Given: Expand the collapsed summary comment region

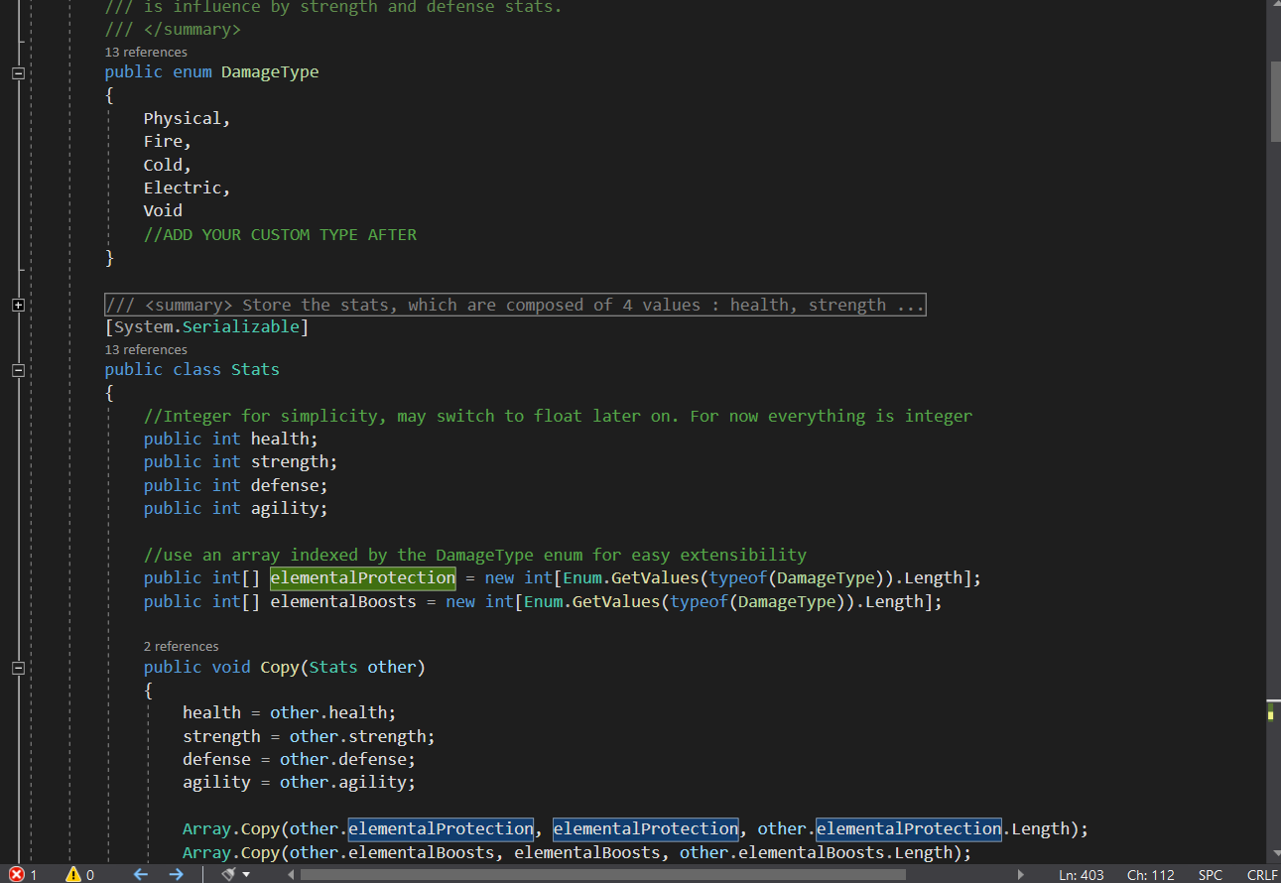Looking at the screenshot, I should (18, 306).
